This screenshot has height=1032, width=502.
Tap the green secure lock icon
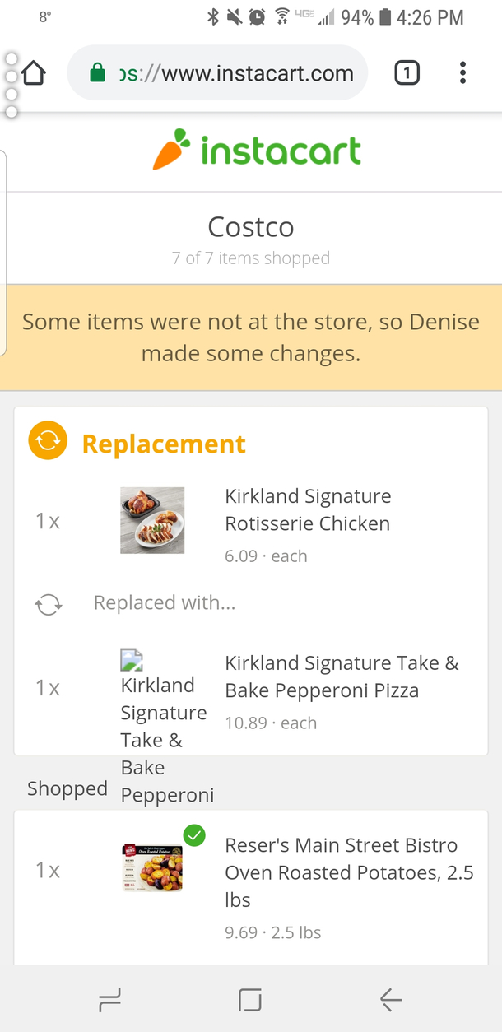click(97, 73)
